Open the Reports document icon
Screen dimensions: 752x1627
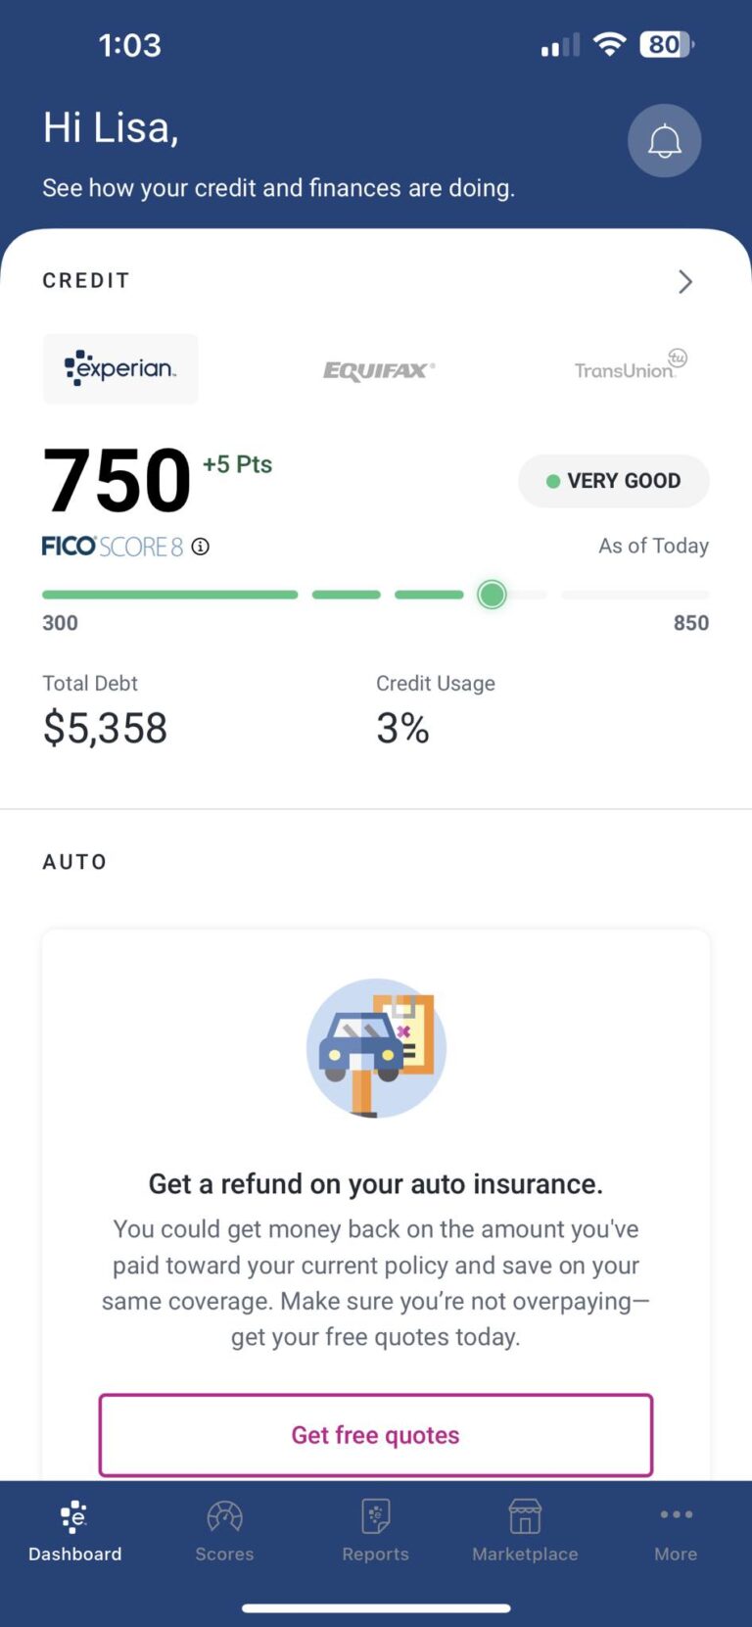pos(376,1516)
